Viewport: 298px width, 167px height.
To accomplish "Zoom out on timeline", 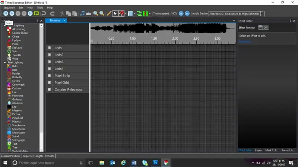I will pos(102,13).
